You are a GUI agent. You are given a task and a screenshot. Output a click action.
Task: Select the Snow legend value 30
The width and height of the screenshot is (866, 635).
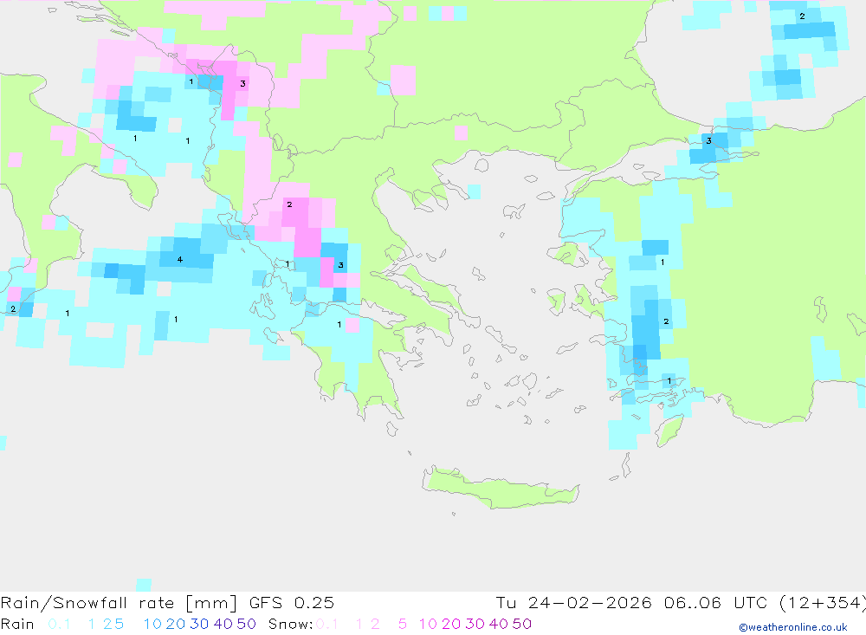pos(475,624)
